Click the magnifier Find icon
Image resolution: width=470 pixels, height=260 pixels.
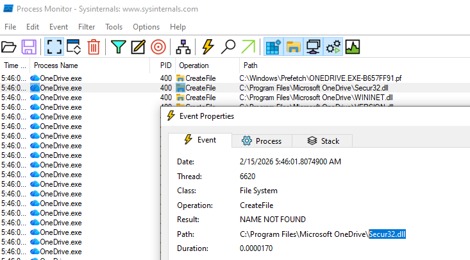tap(228, 46)
